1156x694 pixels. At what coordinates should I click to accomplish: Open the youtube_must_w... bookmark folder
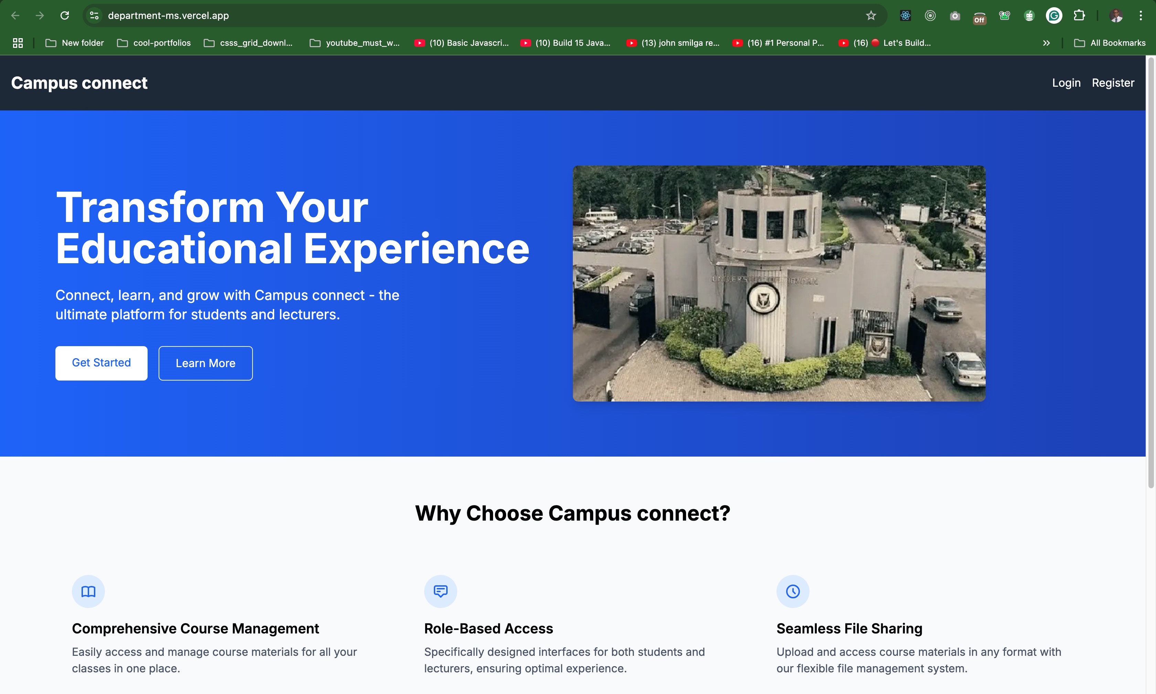355,43
